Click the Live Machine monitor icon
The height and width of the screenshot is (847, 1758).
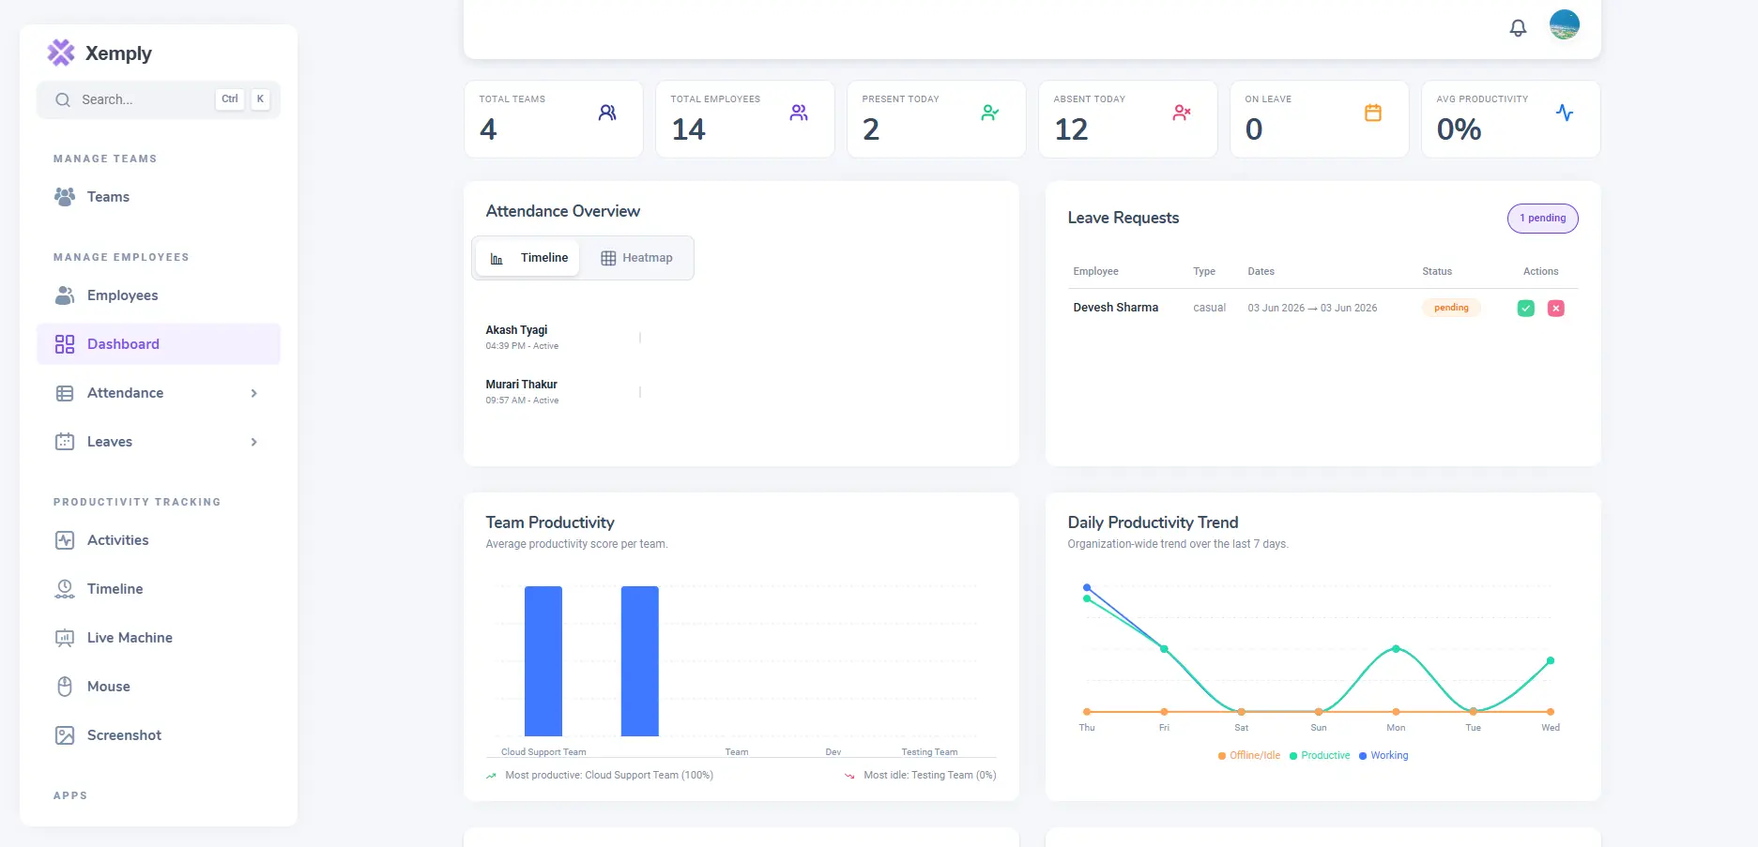coord(65,638)
